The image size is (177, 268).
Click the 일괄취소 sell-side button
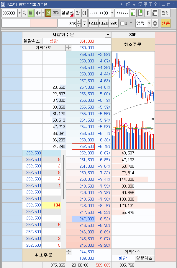coord(32,41)
